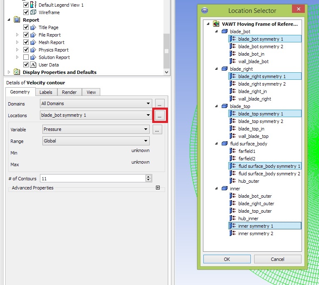Click the inner domain icon

point(225,189)
